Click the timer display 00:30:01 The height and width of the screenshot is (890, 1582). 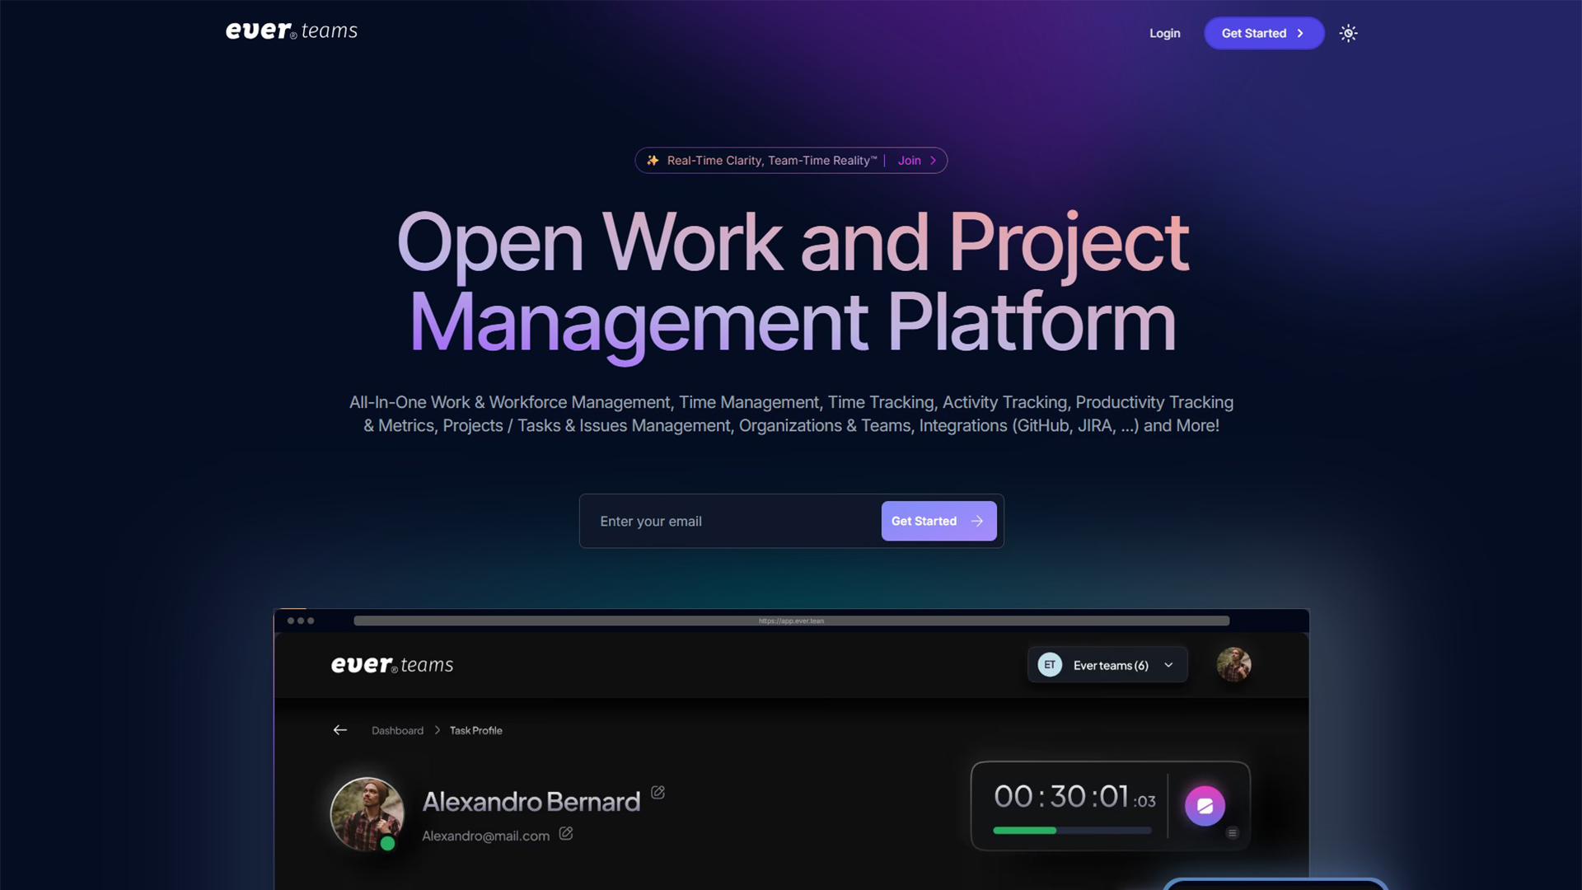pyautogui.click(x=1074, y=797)
